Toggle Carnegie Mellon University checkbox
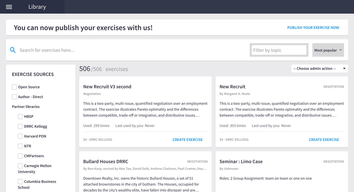 click(20, 166)
